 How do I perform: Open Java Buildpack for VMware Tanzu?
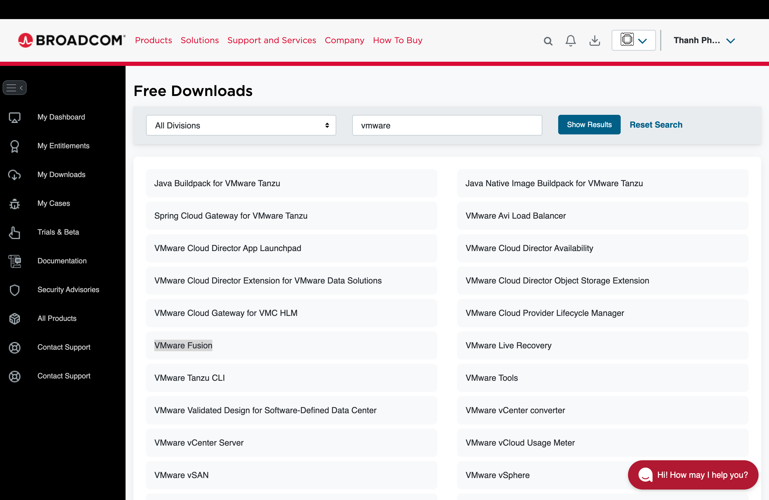(x=291, y=183)
